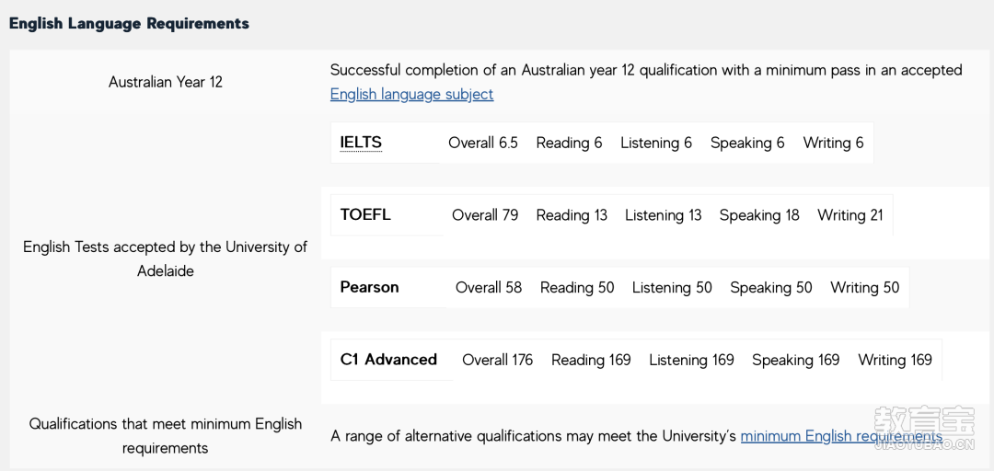This screenshot has width=994, height=471.
Task: Click the IELTS Speaking 6 score
Action: pyautogui.click(x=747, y=143)
